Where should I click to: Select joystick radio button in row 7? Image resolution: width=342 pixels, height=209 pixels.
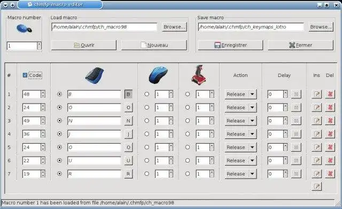(x=188, y=174)
